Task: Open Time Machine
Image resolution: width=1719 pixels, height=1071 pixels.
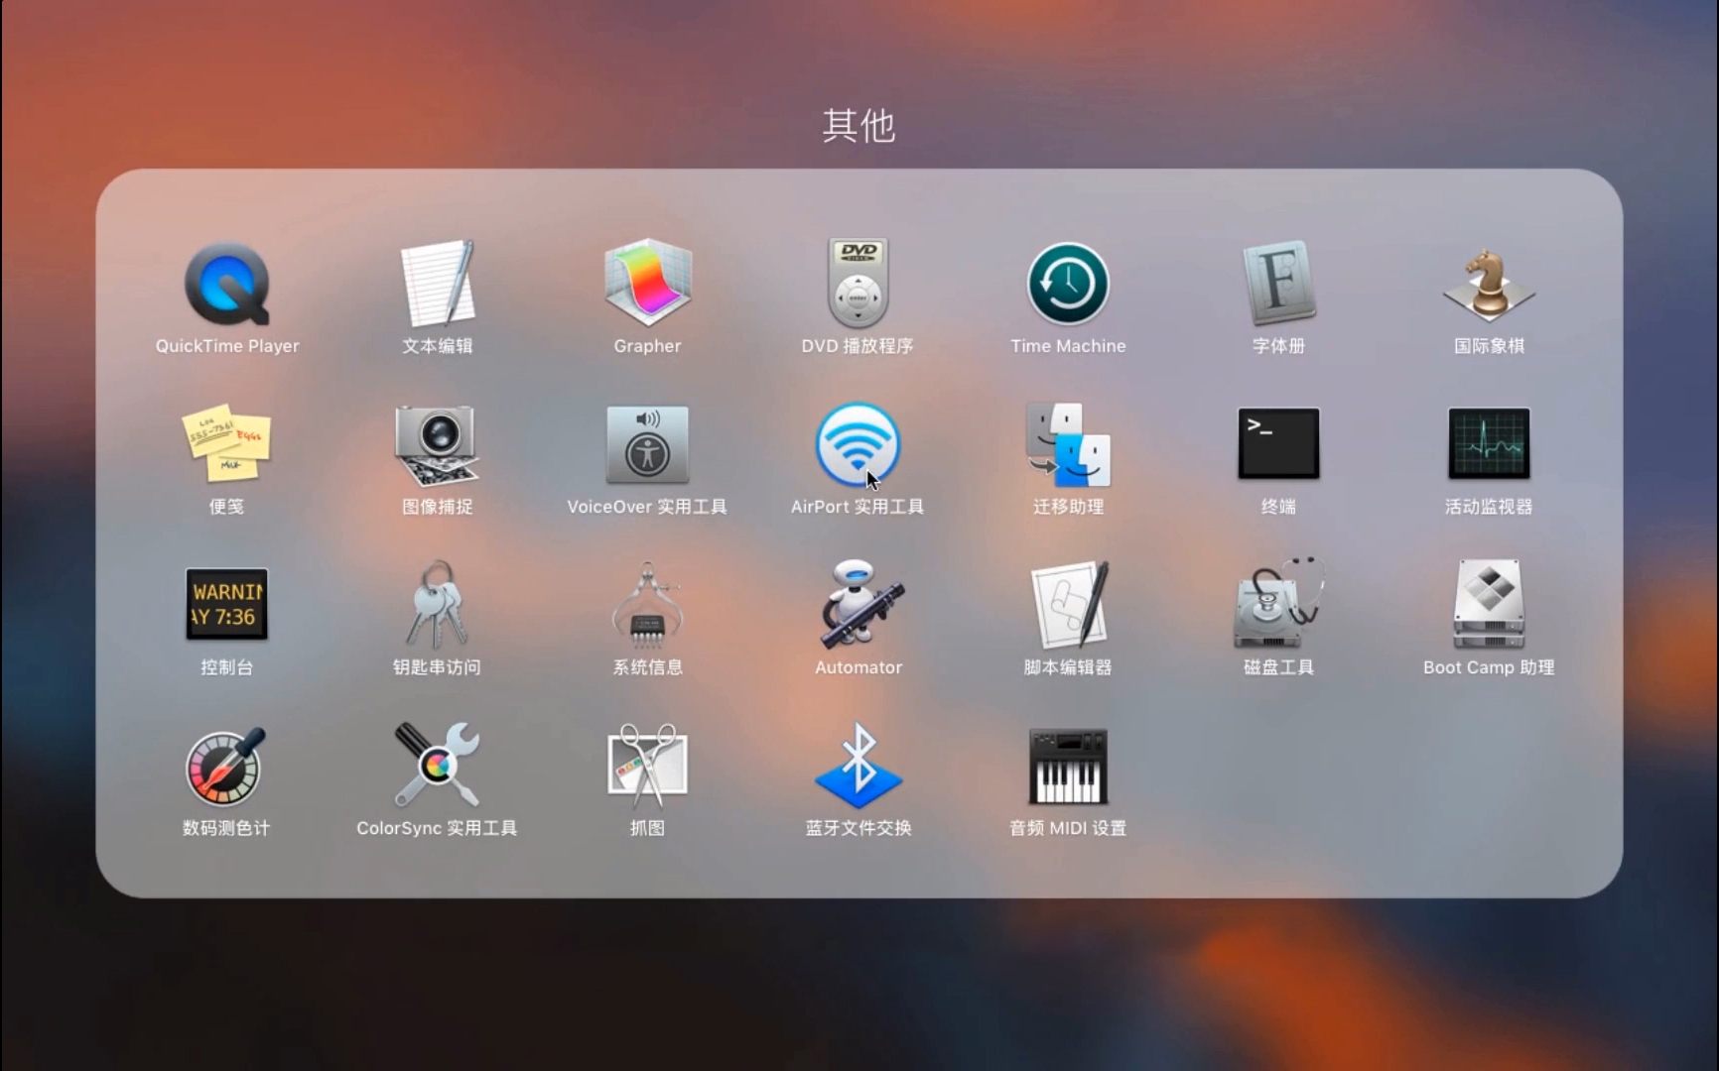Action: point(1068,286)
